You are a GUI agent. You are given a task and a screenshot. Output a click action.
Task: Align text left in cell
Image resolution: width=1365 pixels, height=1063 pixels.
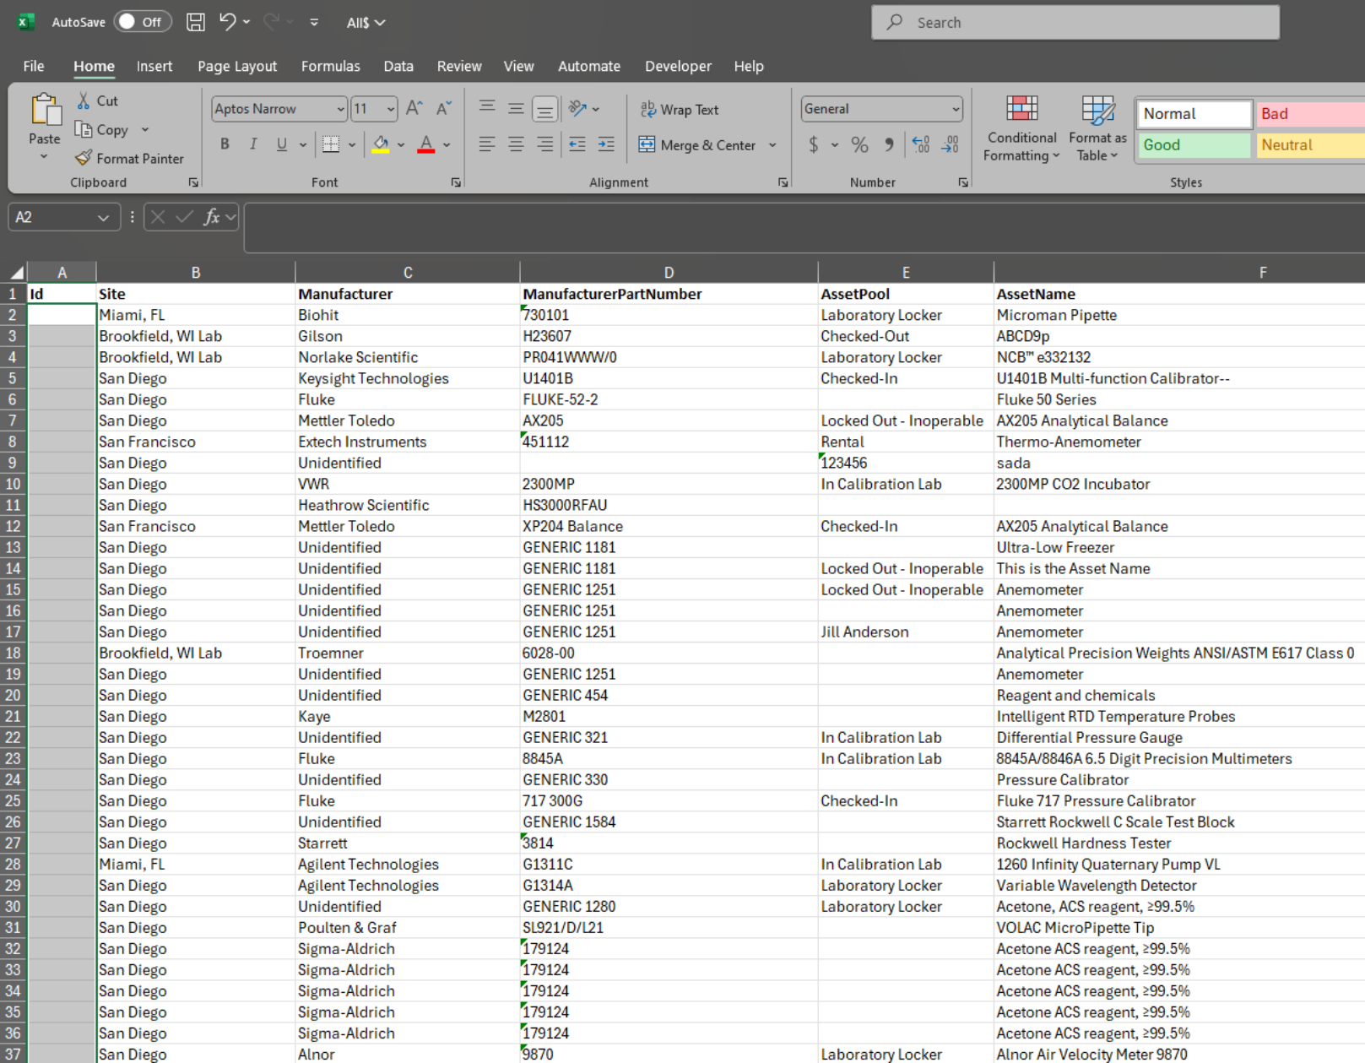tap(487, 144)
